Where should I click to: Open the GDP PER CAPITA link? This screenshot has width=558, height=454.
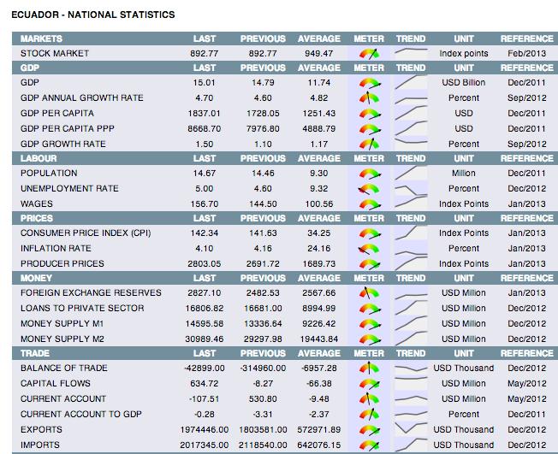pyautogui.click(x=57, y=114)
